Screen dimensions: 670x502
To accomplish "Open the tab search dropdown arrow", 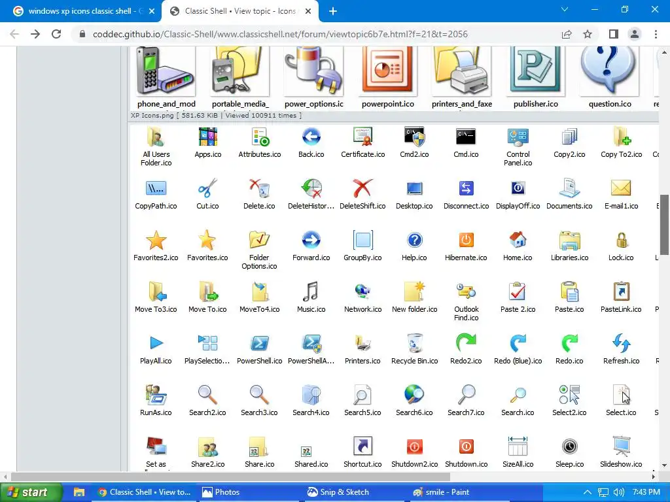I will click(565, 9).
